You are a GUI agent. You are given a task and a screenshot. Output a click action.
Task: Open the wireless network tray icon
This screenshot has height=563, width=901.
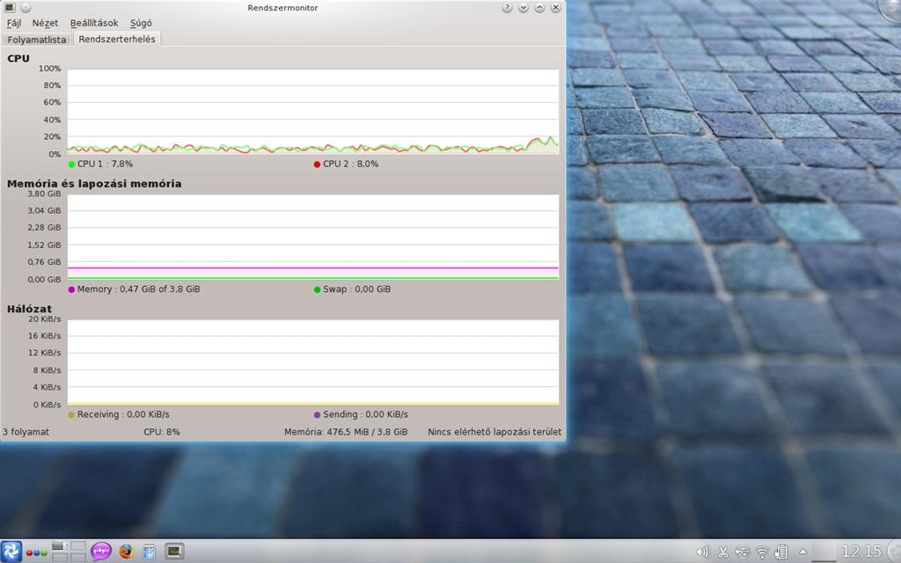(762, 552)
